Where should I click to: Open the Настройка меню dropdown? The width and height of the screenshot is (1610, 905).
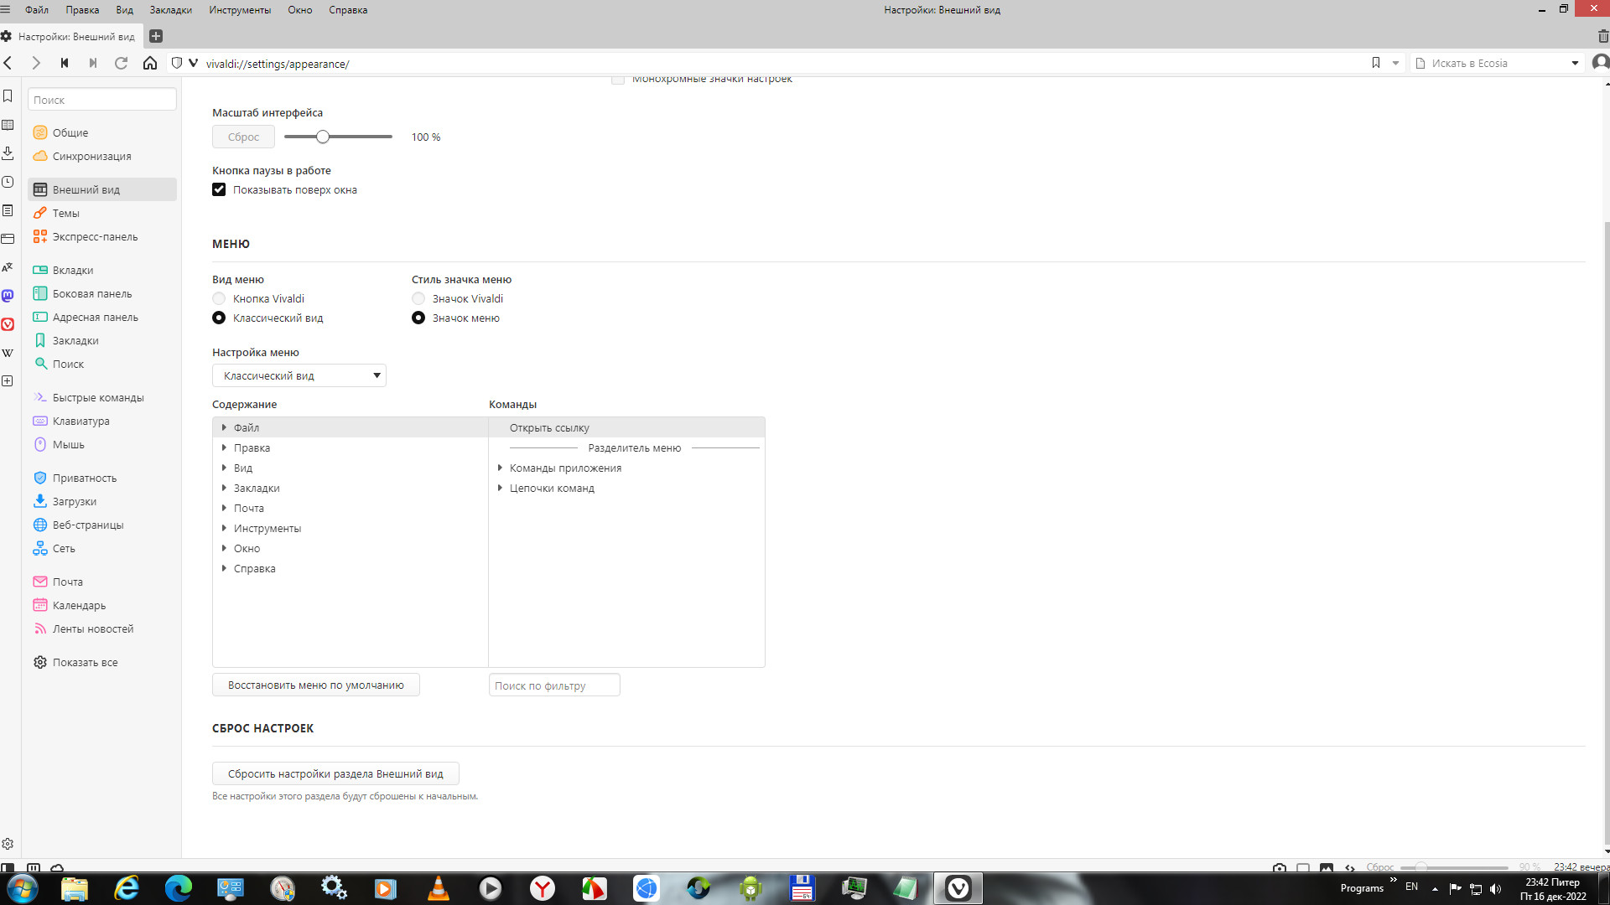[x=299, y=375]
